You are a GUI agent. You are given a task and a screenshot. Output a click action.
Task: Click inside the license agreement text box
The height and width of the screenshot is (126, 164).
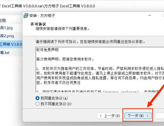pos(100,70)
